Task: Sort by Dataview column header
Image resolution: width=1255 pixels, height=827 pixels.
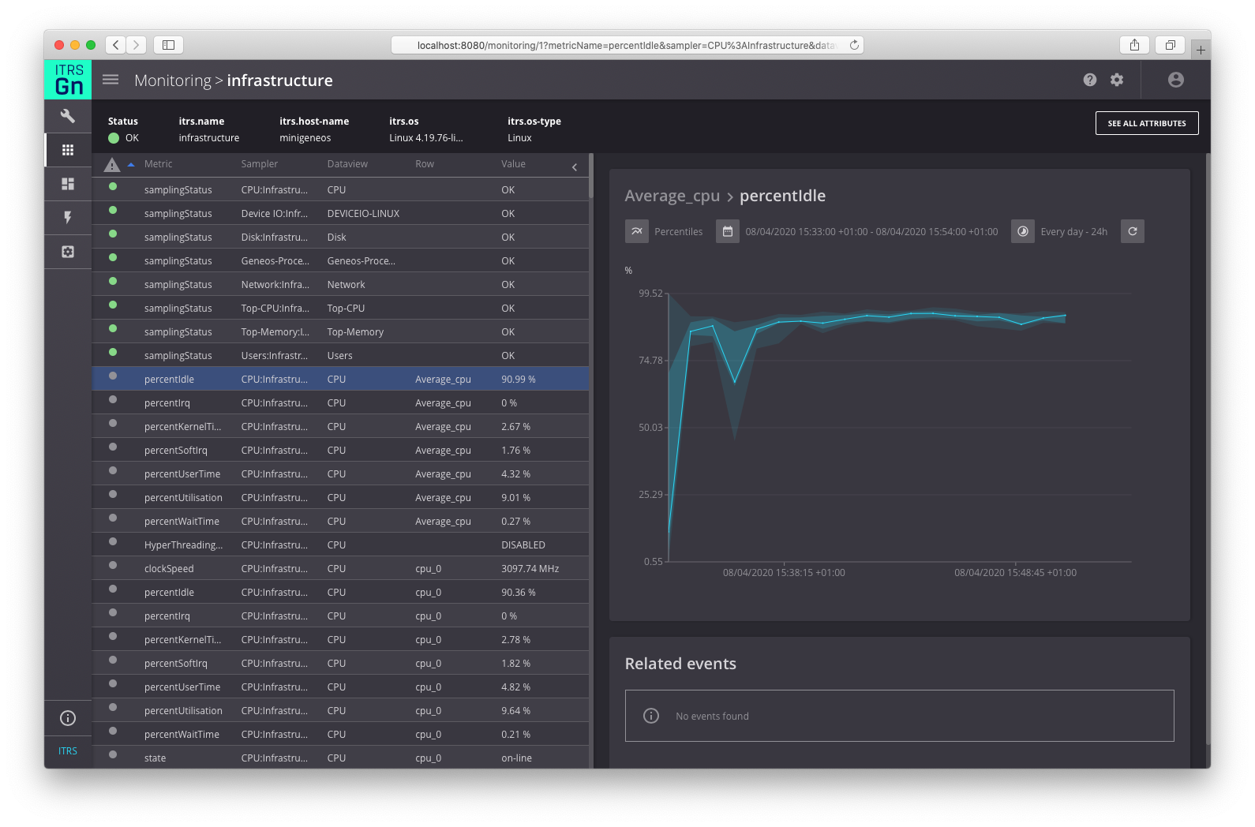Action: tap(347, 164)
